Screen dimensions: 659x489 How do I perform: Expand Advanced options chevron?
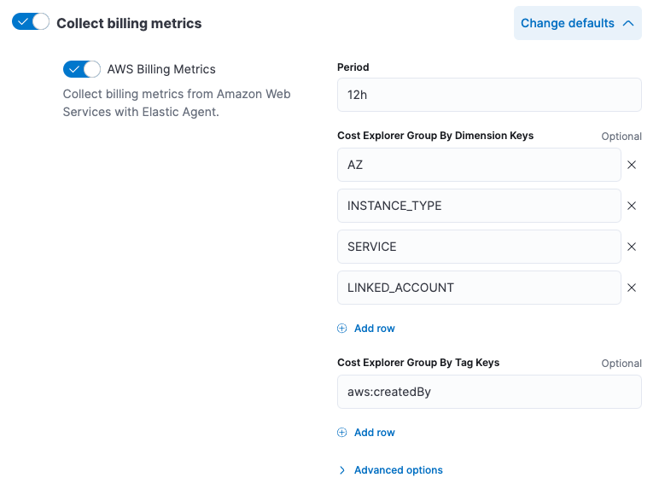[342, 470]
